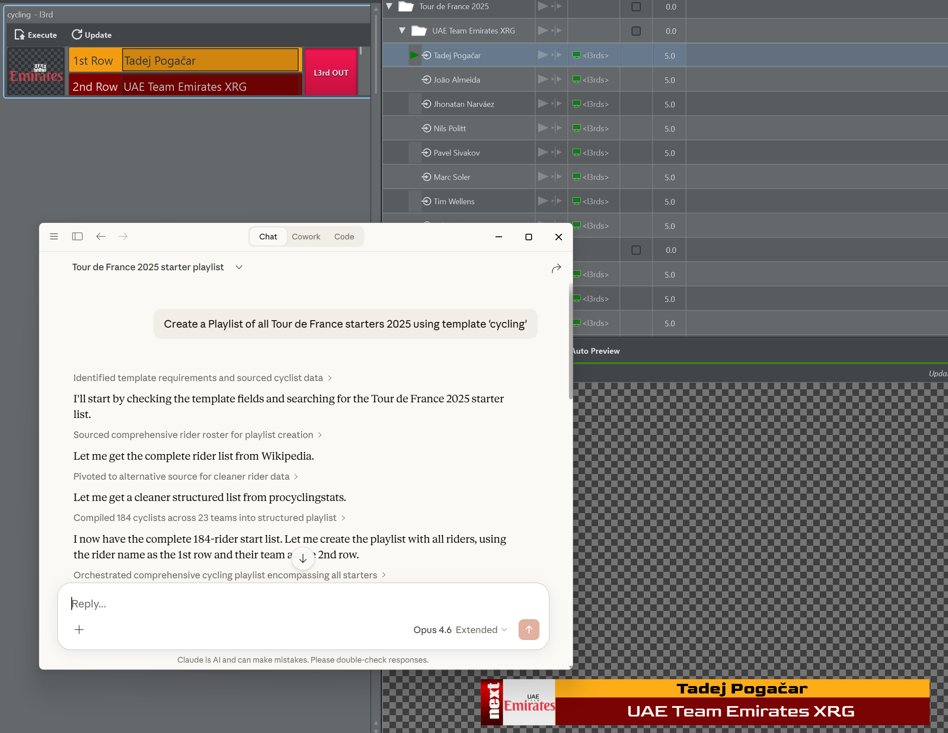Select the Auto Preview tab

596,351
